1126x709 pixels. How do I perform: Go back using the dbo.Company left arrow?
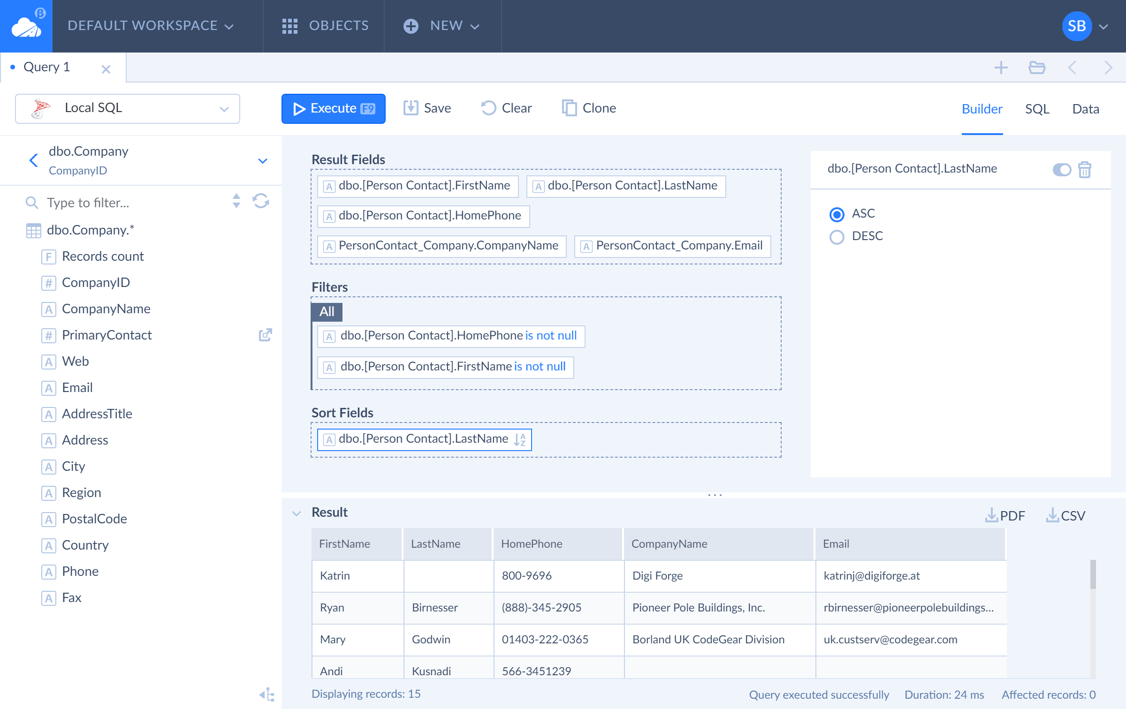(x=34, y=160)
